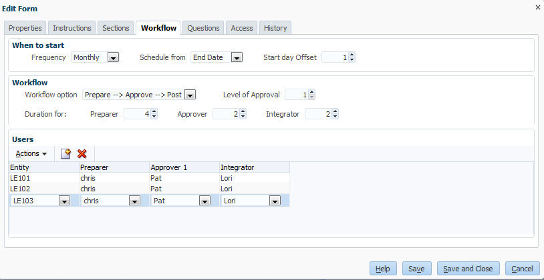Click the Start day Offset stepper
This screenshot has width=544, height=280.
[x=352, y=58]
